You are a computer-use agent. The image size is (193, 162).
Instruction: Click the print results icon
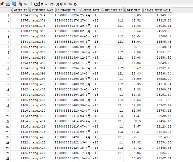coord(8,4)
